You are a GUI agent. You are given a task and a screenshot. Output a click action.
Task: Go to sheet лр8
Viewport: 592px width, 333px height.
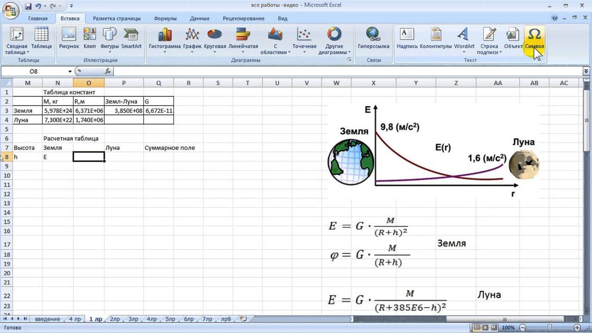(x=226, y=319)
